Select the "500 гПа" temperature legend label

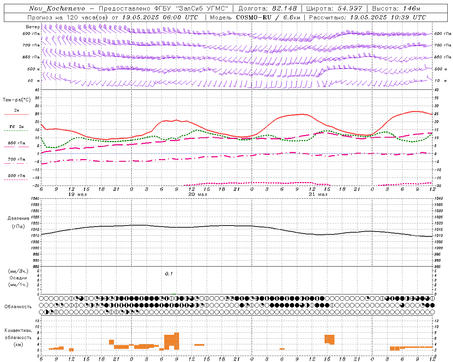pos(17,176)
